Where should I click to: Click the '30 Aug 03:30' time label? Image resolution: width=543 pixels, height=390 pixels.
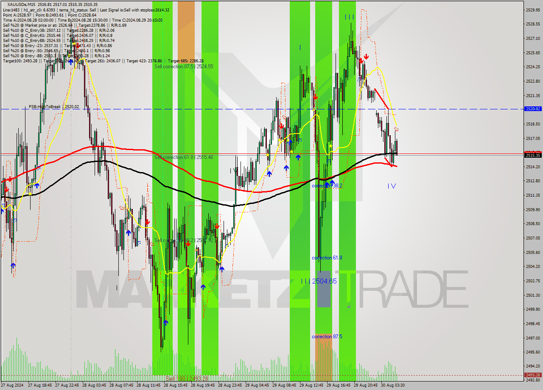392,385
